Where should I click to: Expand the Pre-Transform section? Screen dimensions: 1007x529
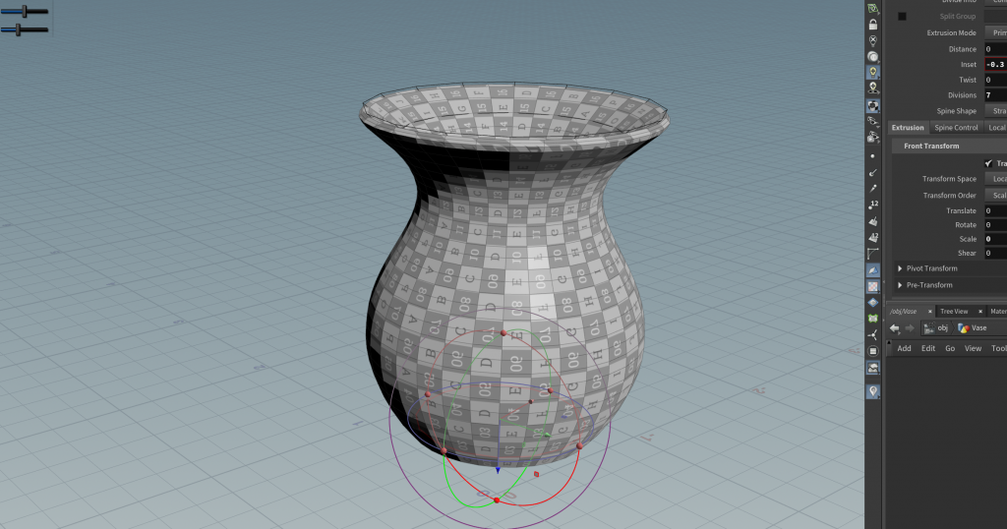coord(900,285)
